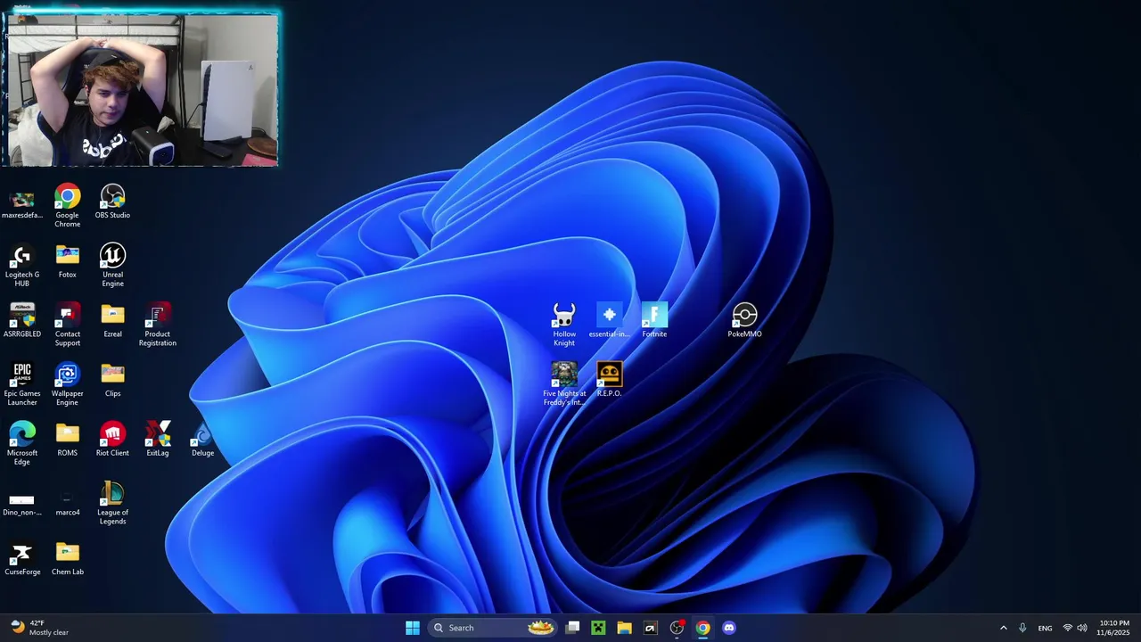This screenshot has width=1141, height=642.
Task: Open the Windows Start menu
Action: [x=413, y=628]
